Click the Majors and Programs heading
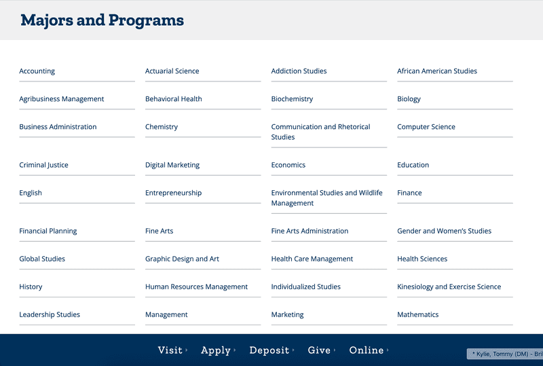Image resolution: width=543 pixels, height=366 pixels. point(102,20)
